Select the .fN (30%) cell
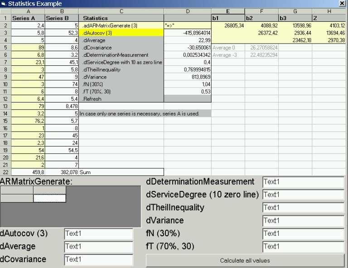The width and height of the screenshot is (348, 268). [121, 84]
